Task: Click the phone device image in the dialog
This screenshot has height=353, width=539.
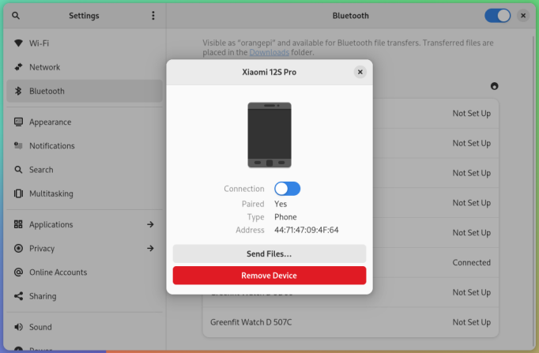Action: 269,135
